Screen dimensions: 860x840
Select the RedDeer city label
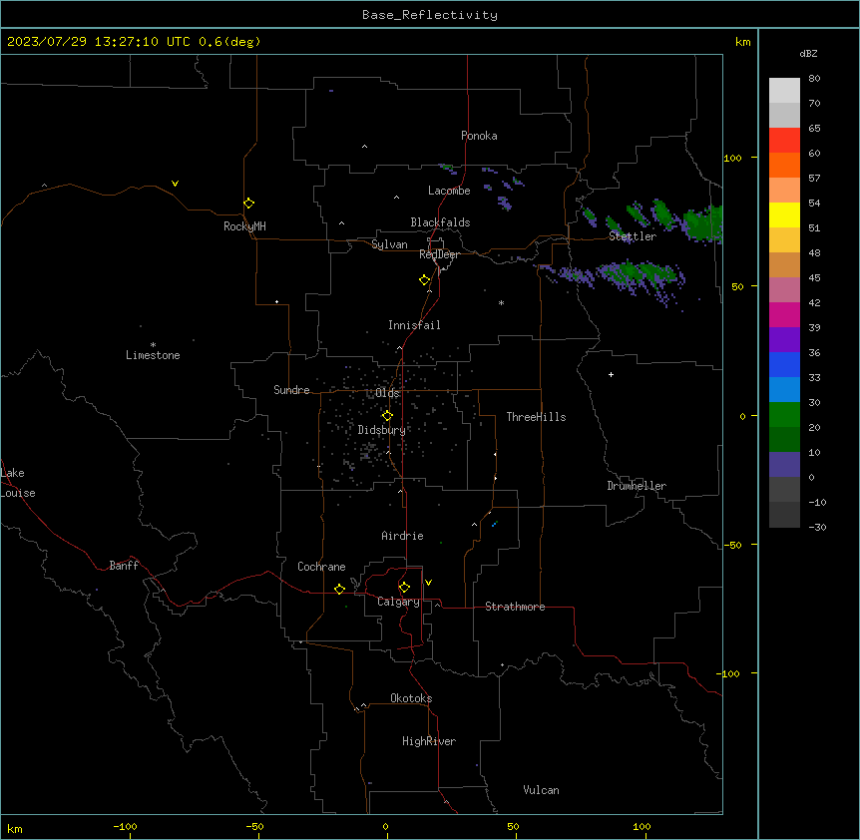(439, 254)
